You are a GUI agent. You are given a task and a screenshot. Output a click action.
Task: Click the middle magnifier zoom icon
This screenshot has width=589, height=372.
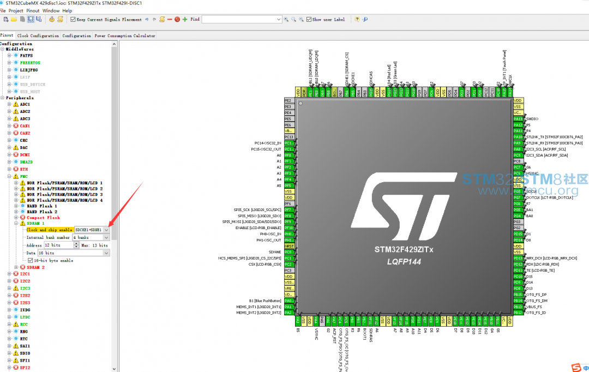(294, 19)
